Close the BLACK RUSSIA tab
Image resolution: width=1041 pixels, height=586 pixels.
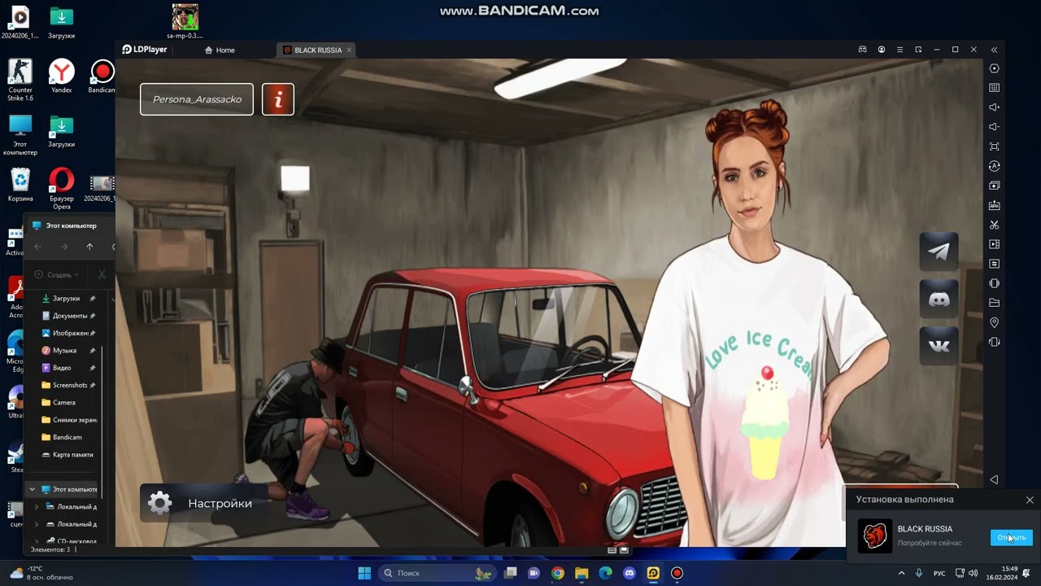350,50
